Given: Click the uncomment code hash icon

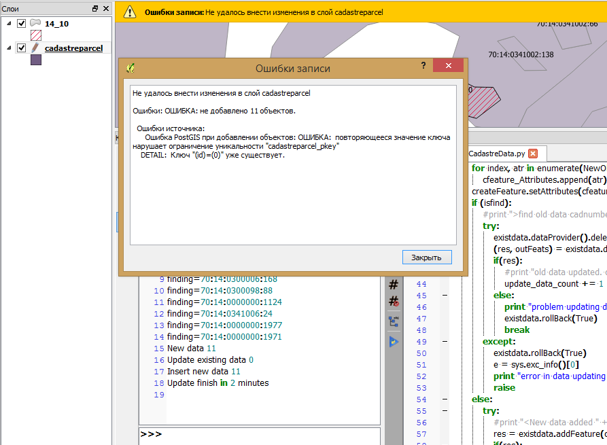Looking at the screenshot, I should pos(394,301).
